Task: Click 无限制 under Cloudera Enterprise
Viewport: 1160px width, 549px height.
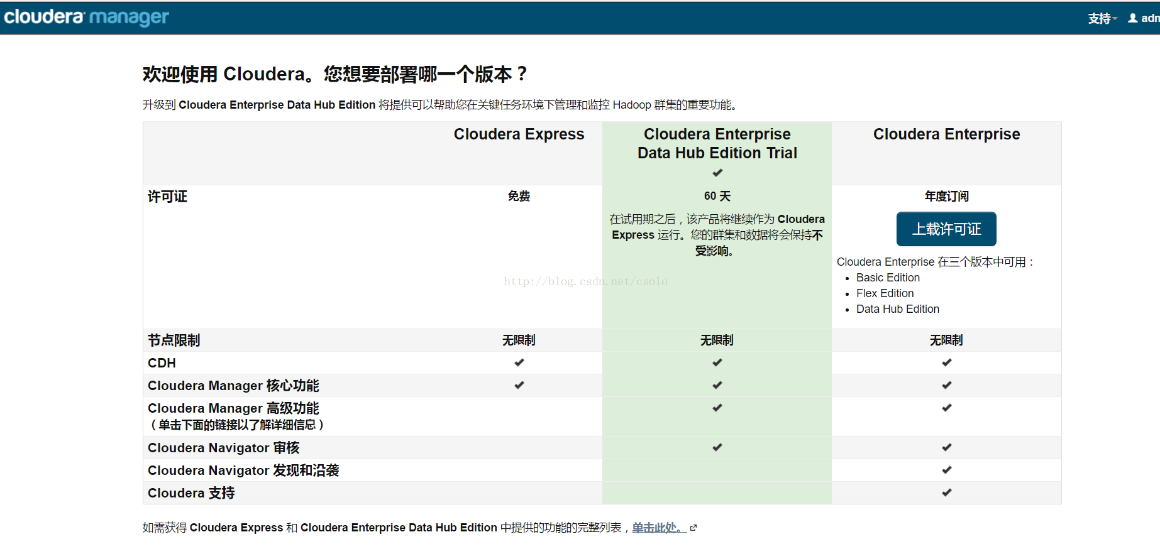Action: [x=946, y=340]
